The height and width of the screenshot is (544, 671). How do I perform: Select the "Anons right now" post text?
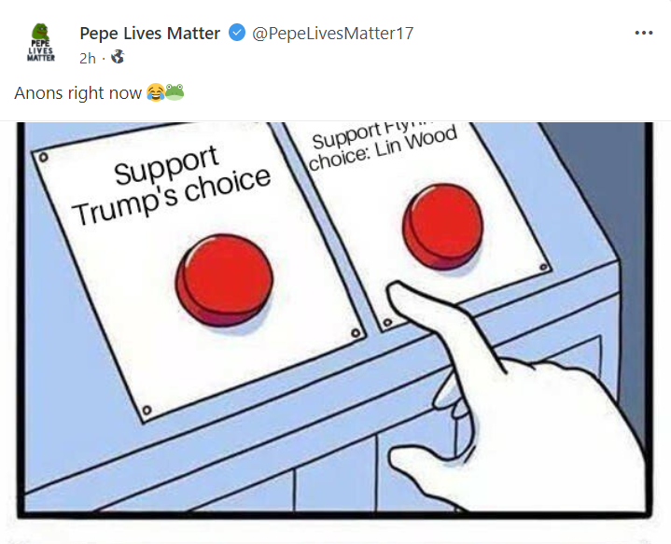[x=78, y=92]
